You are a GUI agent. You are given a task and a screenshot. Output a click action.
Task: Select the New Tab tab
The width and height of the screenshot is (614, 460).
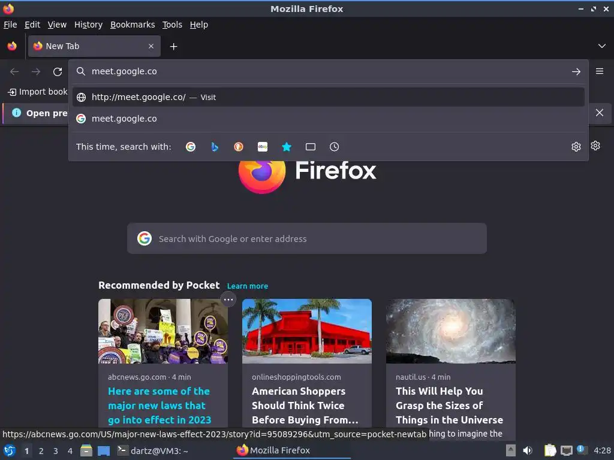click(x=94, y=46)
